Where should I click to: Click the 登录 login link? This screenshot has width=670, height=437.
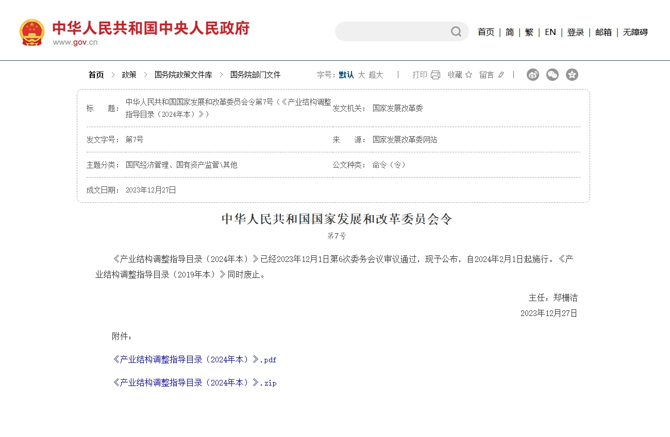coord(575,32)
